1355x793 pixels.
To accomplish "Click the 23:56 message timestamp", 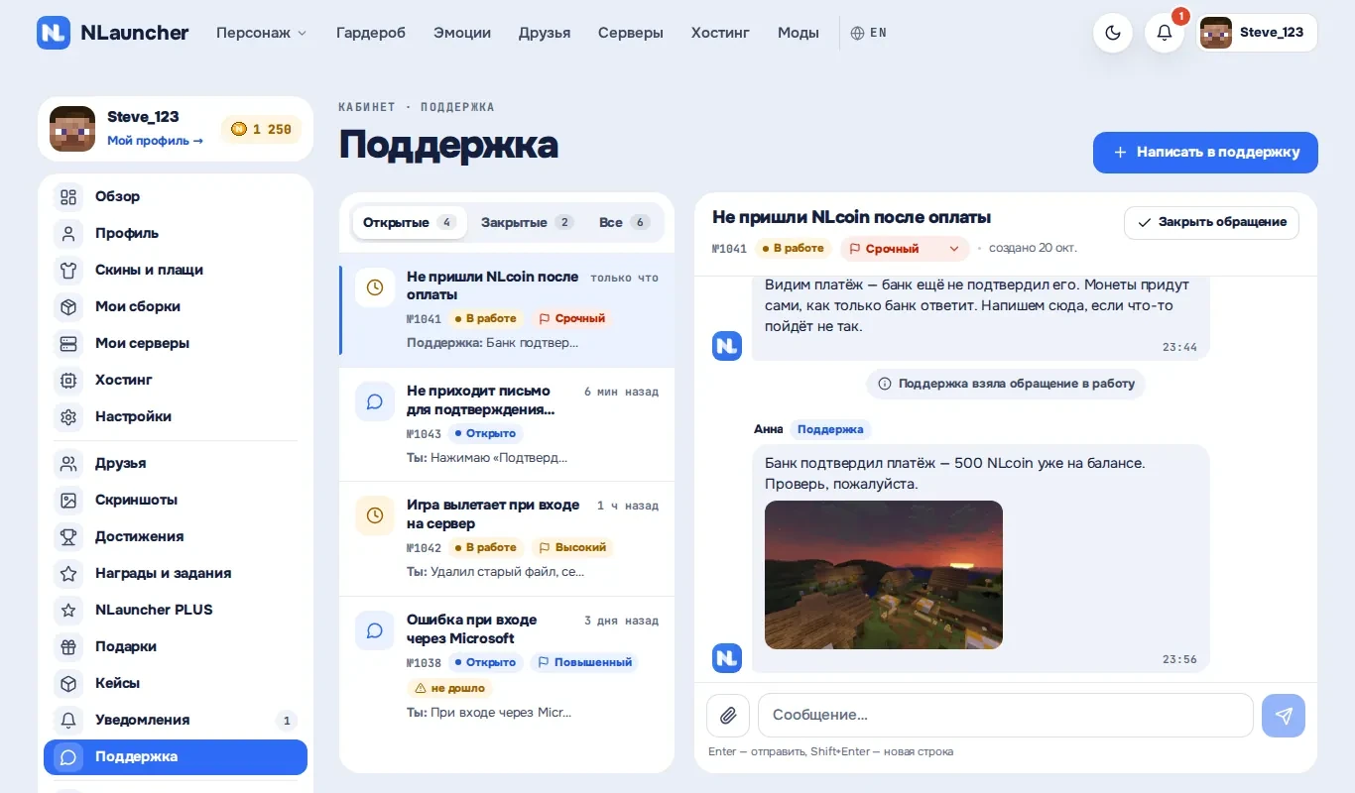I will point(1179,659).
